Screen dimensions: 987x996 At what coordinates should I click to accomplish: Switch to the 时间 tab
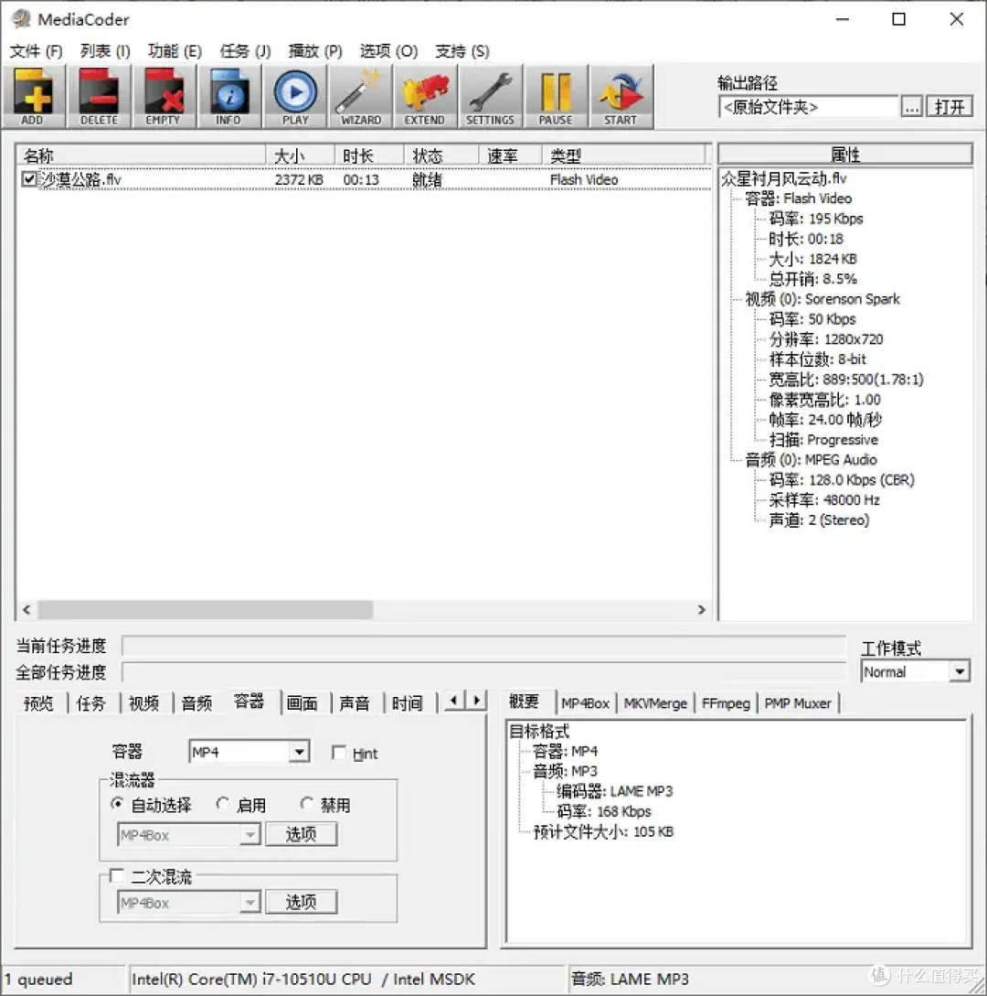[408, 703]
